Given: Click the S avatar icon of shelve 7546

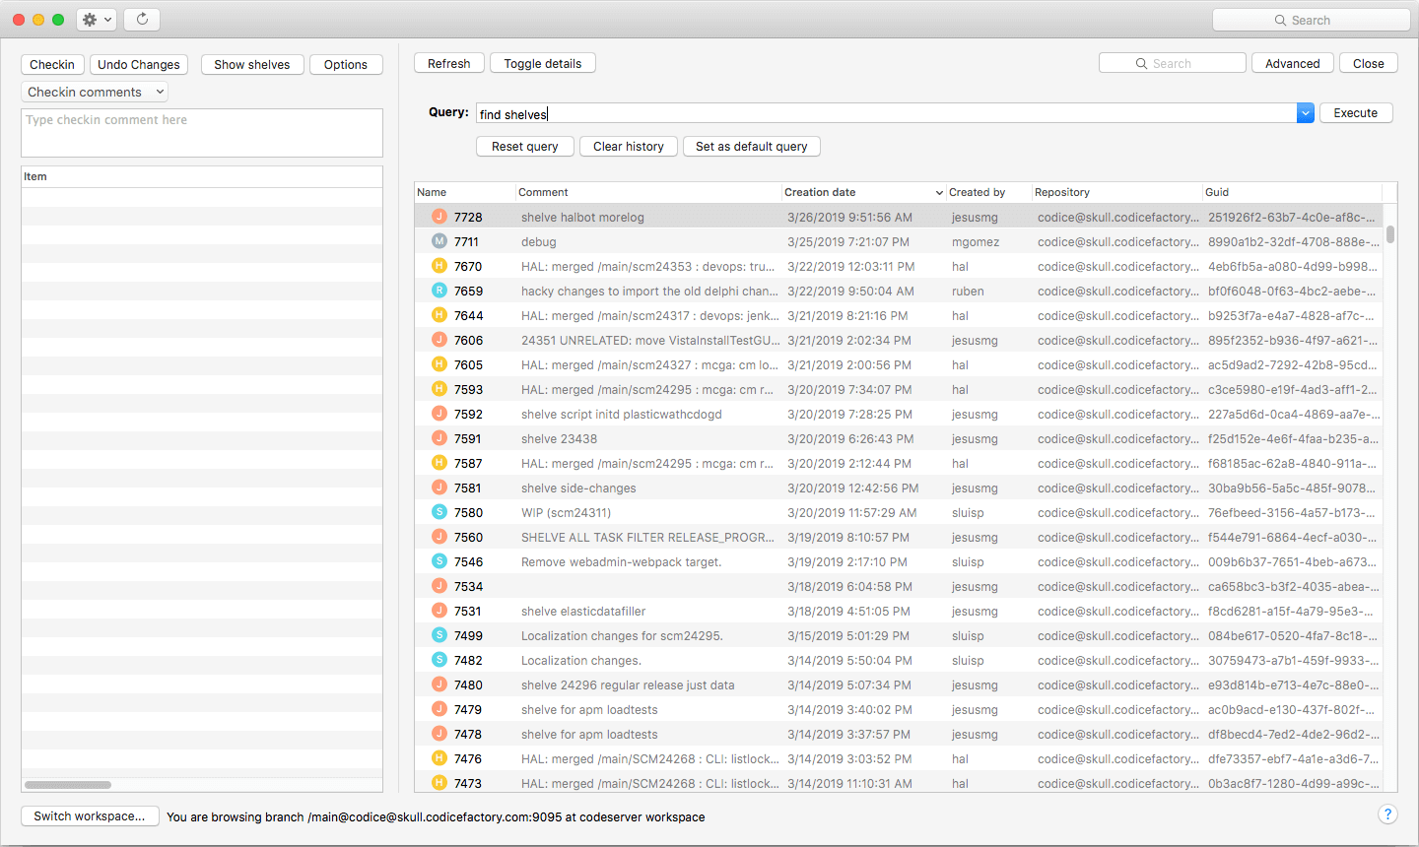Looking at the screenshot, I should 439,561.
